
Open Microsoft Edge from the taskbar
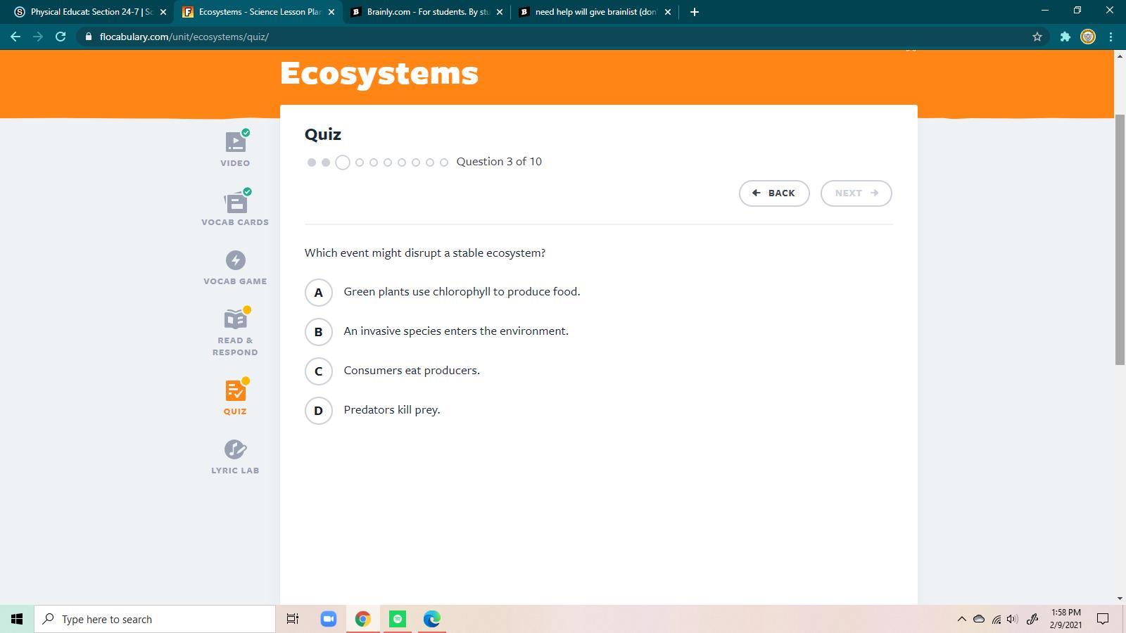point(432,619)
